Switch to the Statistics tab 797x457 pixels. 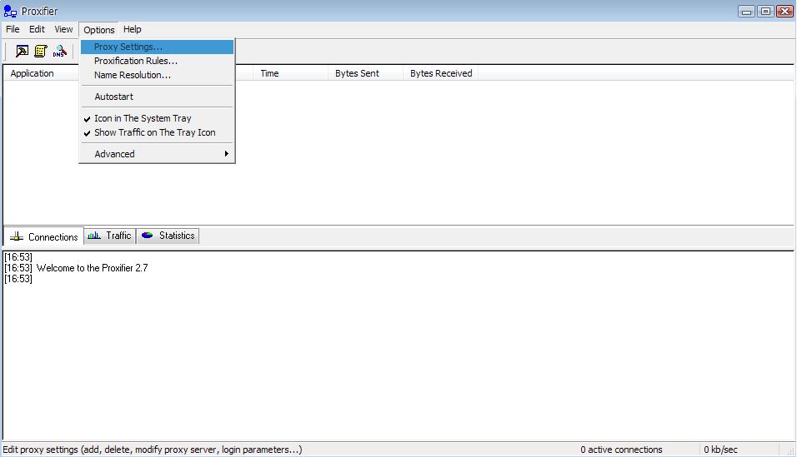[x=168, y=236]
